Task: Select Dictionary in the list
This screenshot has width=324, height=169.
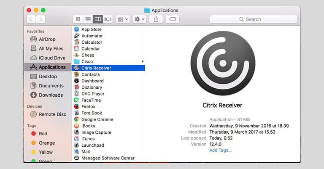Action: coord(108,87)
